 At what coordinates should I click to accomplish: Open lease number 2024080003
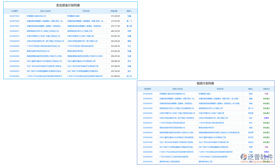pyautogui.click(x=148, y=157)
